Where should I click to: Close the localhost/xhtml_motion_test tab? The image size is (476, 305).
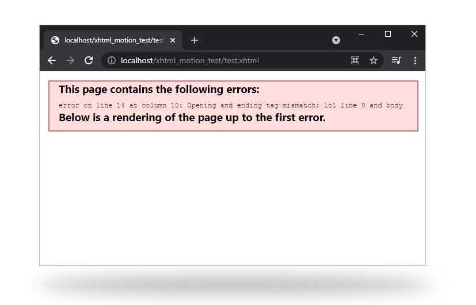[x=173, y=40]
